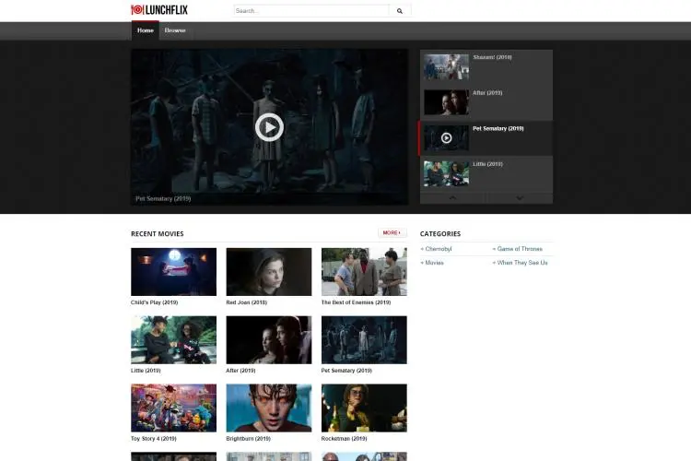This screenshot has width=691, height=461.
Task: Open Little (2019) thumbnail in recent movies
Action: click(173, 339)
